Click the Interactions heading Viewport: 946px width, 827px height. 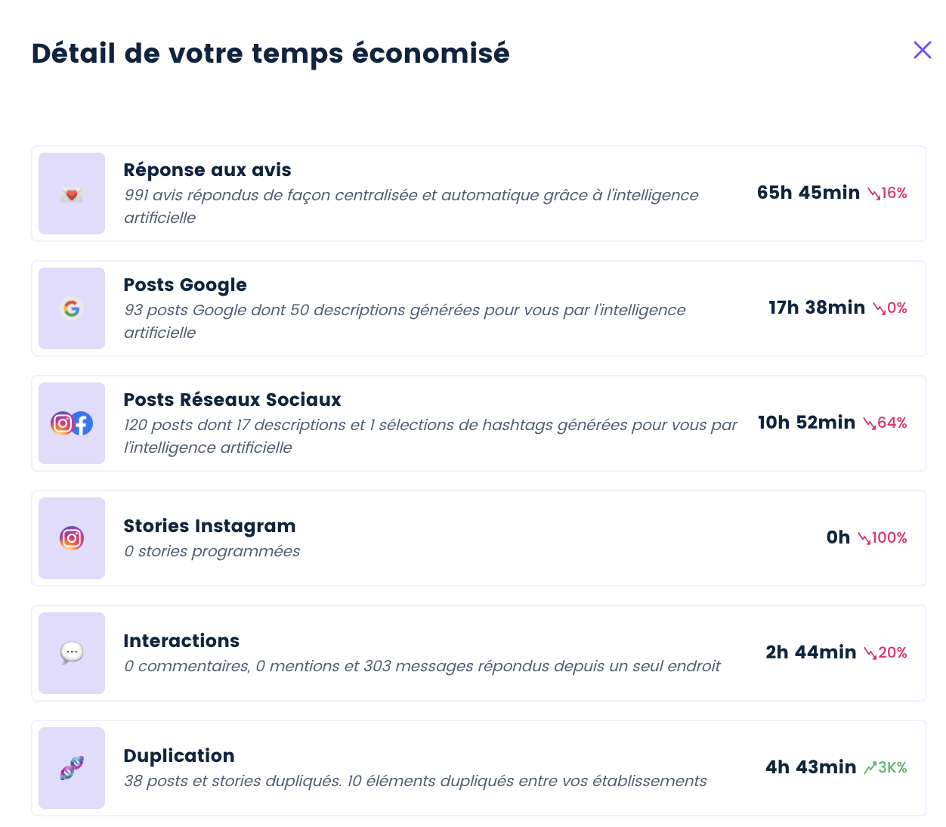(181, 641)
